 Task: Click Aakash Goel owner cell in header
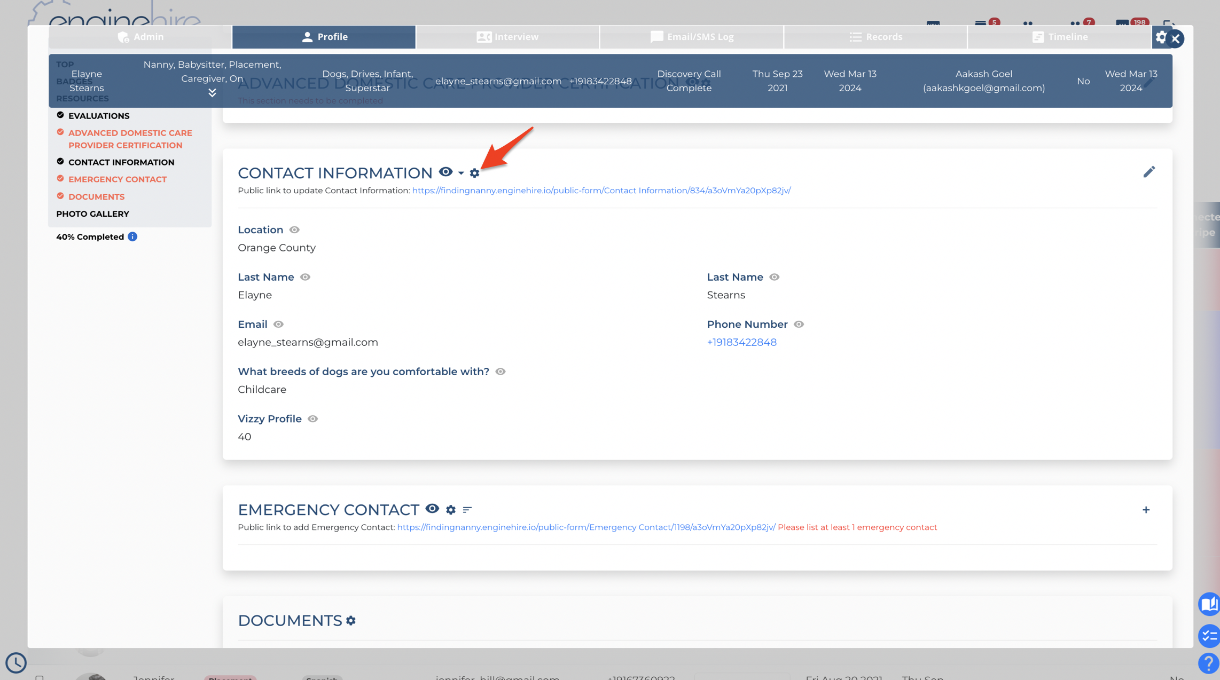[x=983, y=81]
